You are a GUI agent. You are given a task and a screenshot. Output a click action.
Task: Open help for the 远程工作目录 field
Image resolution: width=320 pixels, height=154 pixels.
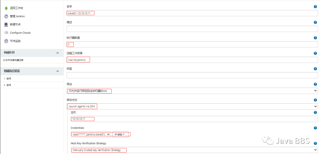[315, 53]
